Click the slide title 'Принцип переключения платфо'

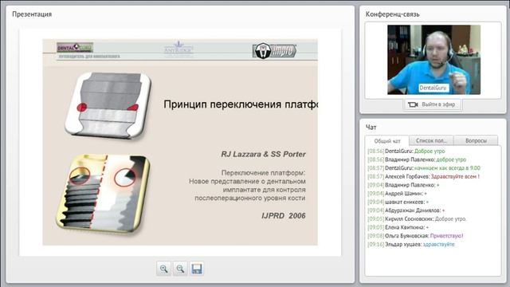(x=241, y=104)
